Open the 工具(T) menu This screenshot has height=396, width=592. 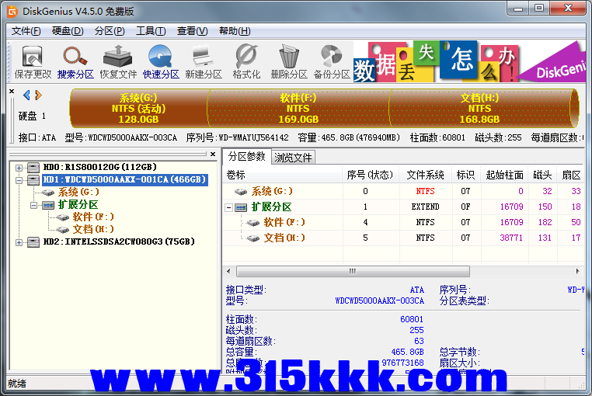point(151,31)
